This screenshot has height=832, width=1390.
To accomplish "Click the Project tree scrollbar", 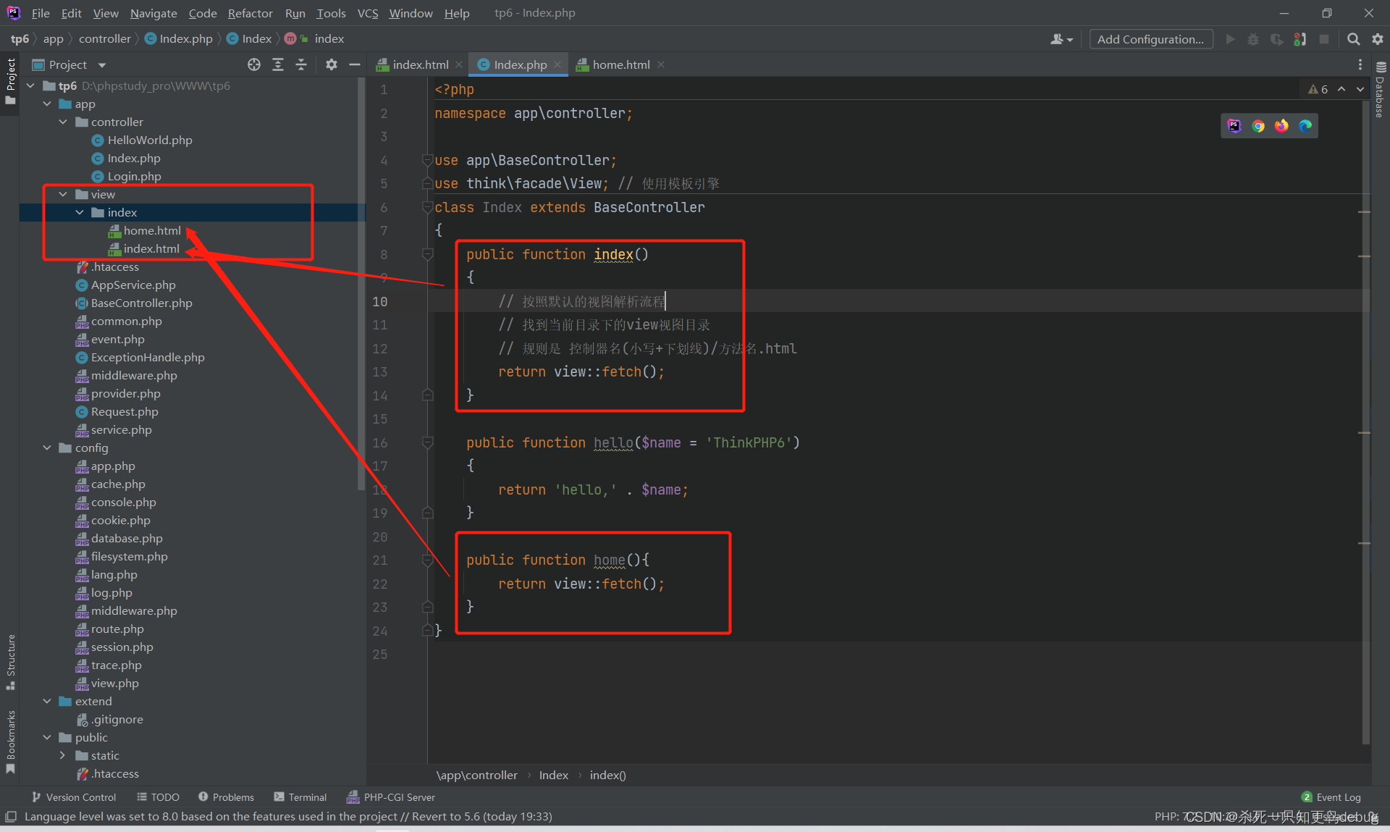I will point(361,282).
